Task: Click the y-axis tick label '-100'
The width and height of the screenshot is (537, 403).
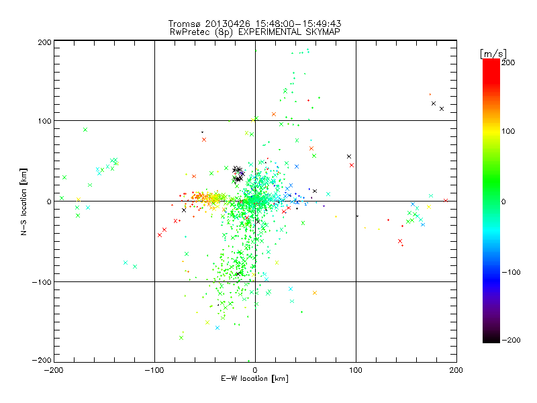Action: pyautogui.click(x=42, y=282)
